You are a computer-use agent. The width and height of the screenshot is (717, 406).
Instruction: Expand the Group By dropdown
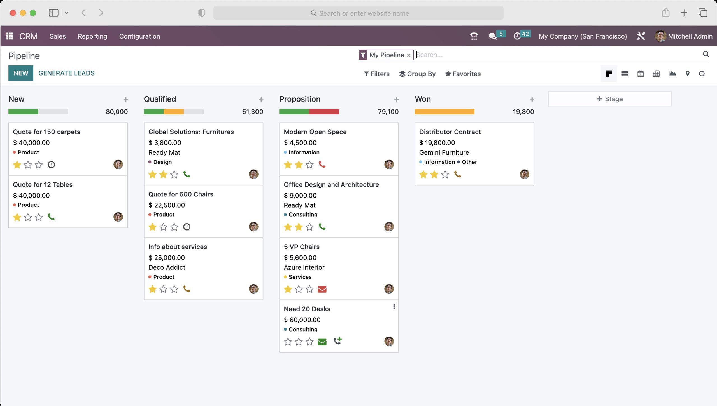tap(417, 74)
